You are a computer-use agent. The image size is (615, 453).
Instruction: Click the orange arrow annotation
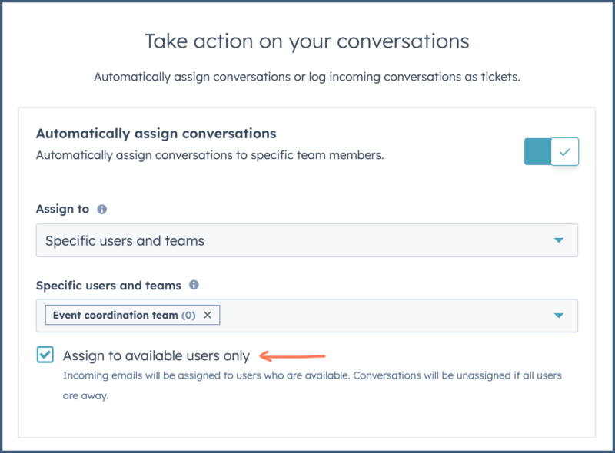[x=293, y=356]
